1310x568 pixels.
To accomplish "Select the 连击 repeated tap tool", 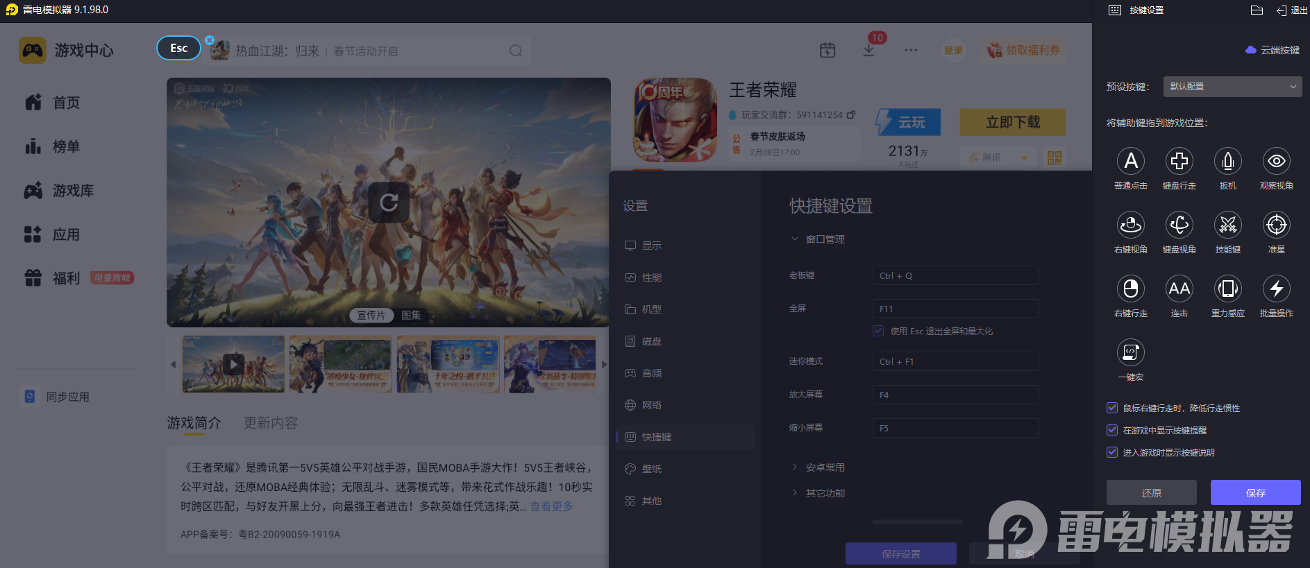I will click(1179, 289).
